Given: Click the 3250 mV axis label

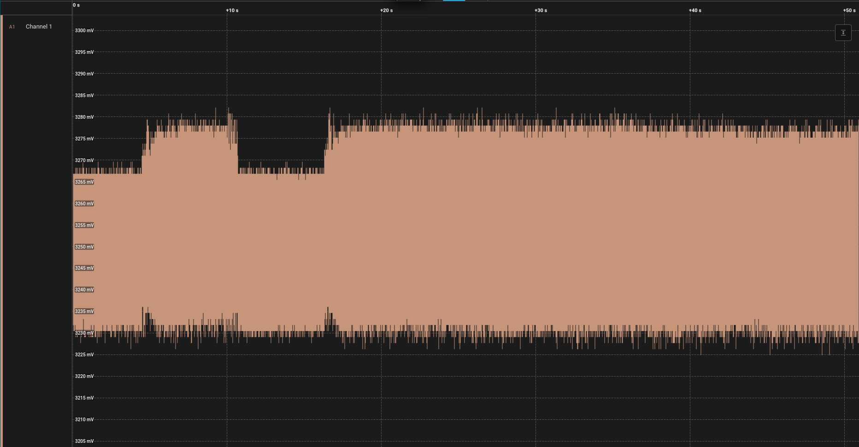Looking at the screenshot, I should pyautogui.click(x=84, y=247).
